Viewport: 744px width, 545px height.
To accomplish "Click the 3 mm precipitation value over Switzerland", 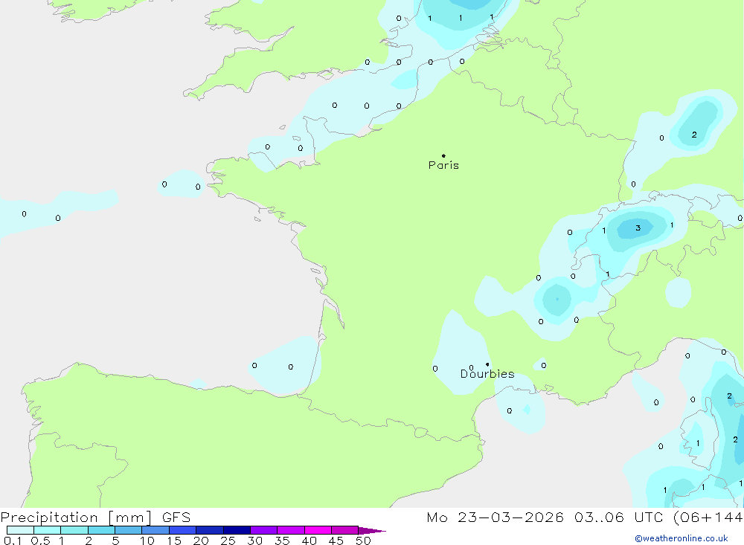I will click(638, 228).
